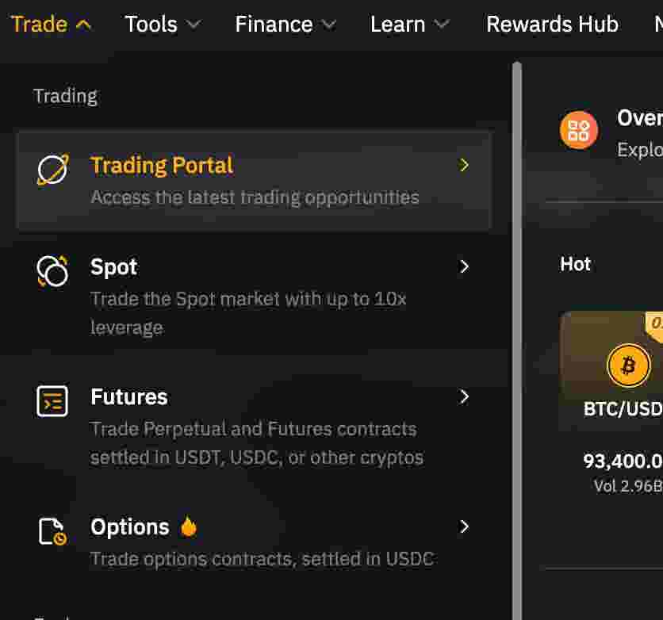Click the Spot row right chevron
Screen dimensions: 663x620
point(465,266)
